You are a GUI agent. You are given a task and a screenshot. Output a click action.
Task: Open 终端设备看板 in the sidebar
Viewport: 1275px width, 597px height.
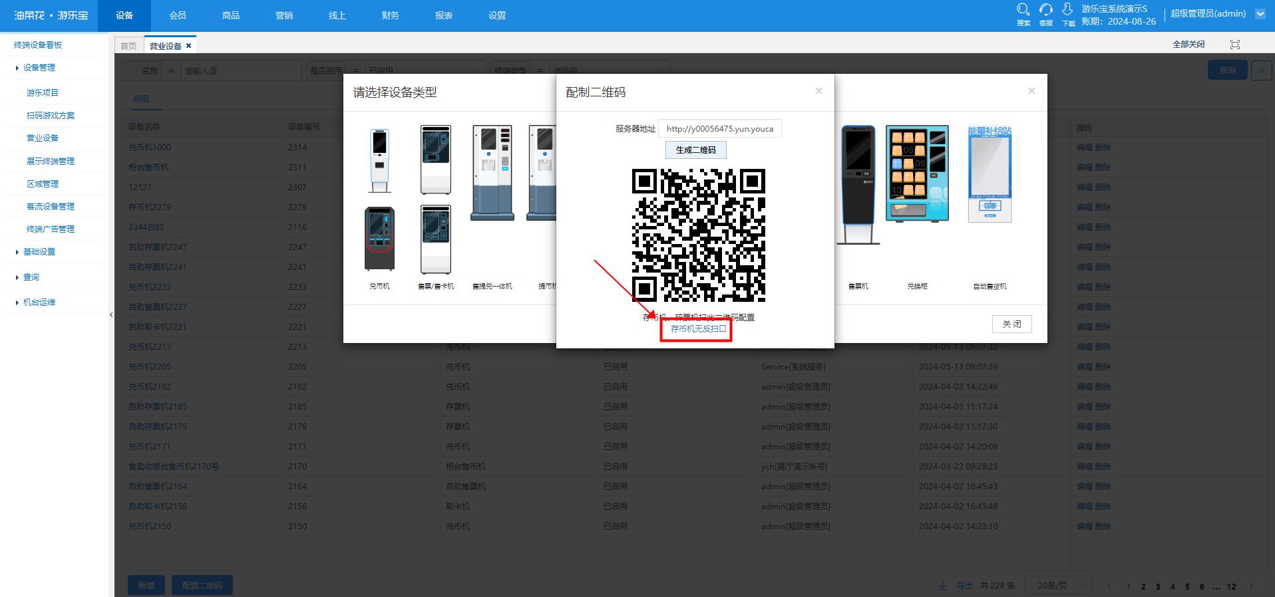click(x=38, y=45)
